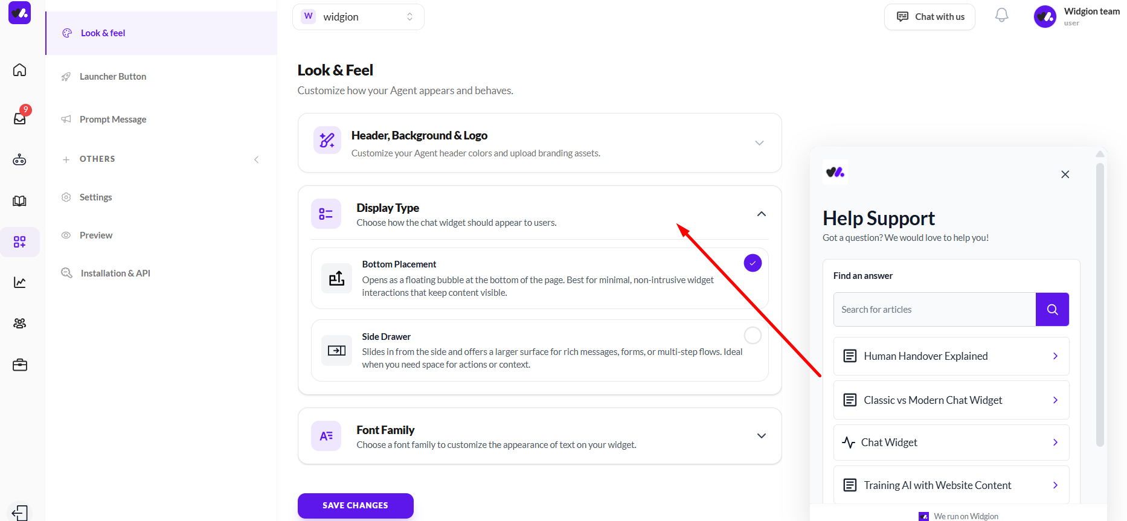Screen dimensions: 1127x521
Task: Open the analytics chart icon
Action: pos(20,283)
